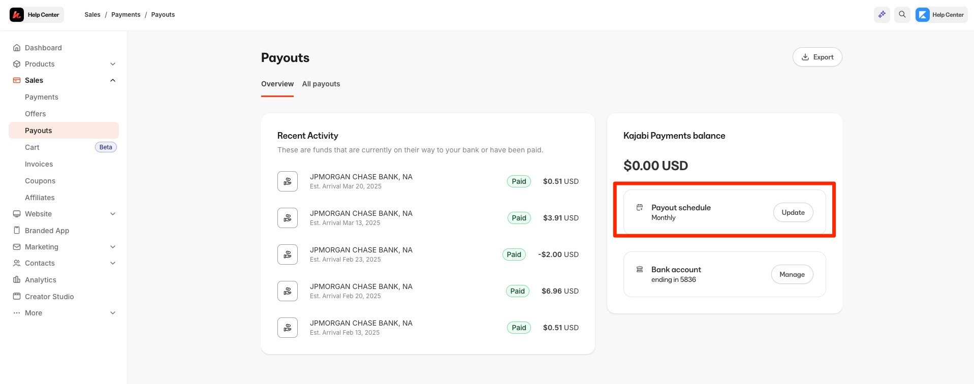Select Payouts in the sidebar
The height and width of the screenshot is (384, 974).
coord(64,131)
